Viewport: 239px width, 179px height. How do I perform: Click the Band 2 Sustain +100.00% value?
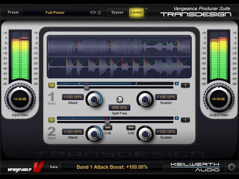coord(166,132)
